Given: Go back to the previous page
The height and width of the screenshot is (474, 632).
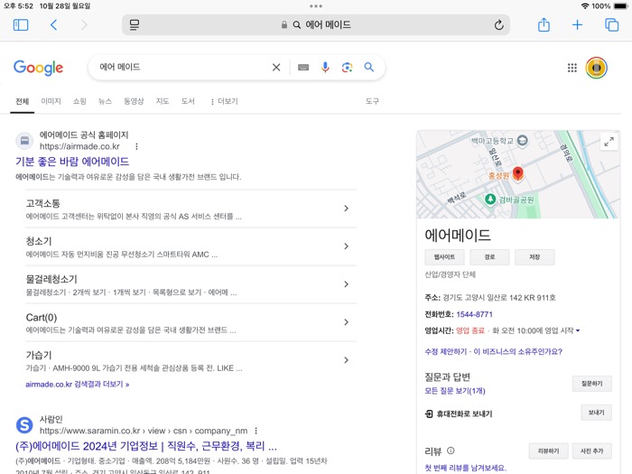Looking at the screenshot, I should (x=53, y=25).
